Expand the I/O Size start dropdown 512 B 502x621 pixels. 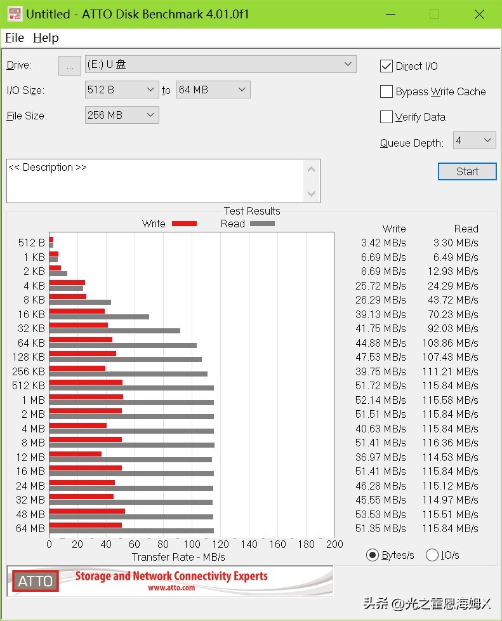(122, 90)
